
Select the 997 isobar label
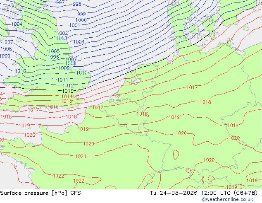[x=60, y=2]
